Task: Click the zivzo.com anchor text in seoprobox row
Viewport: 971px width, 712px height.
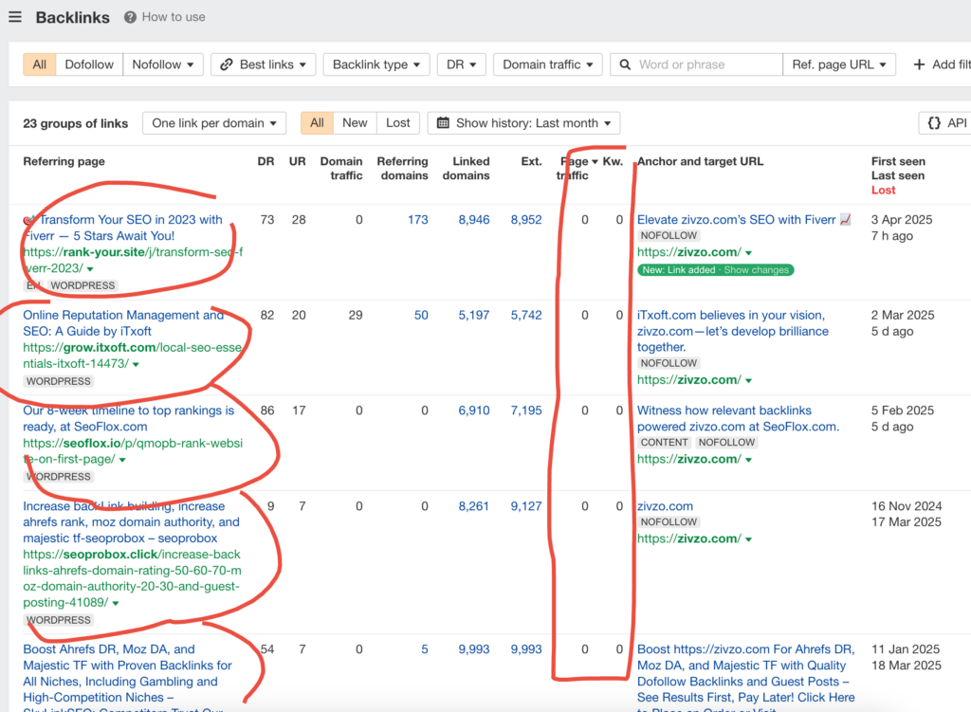Action: [x=665, y=506]
